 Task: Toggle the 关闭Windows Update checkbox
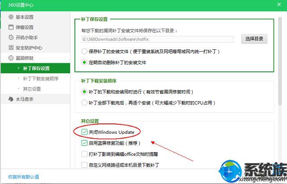[84, 132]
